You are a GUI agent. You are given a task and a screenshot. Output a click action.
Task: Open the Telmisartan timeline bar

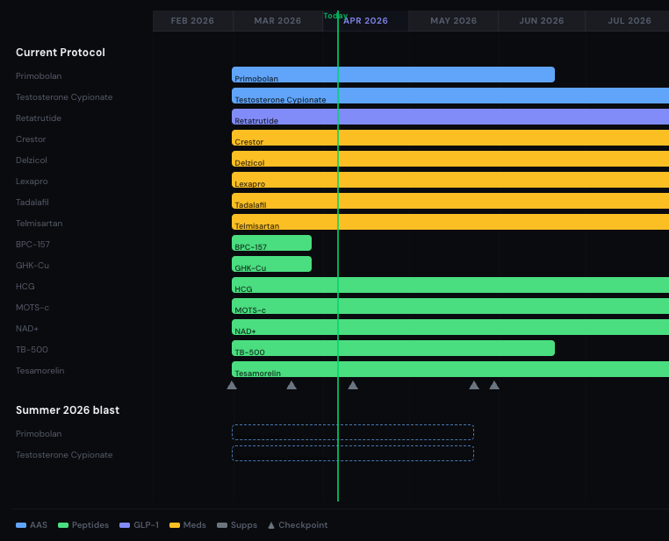tap(450, 222)
